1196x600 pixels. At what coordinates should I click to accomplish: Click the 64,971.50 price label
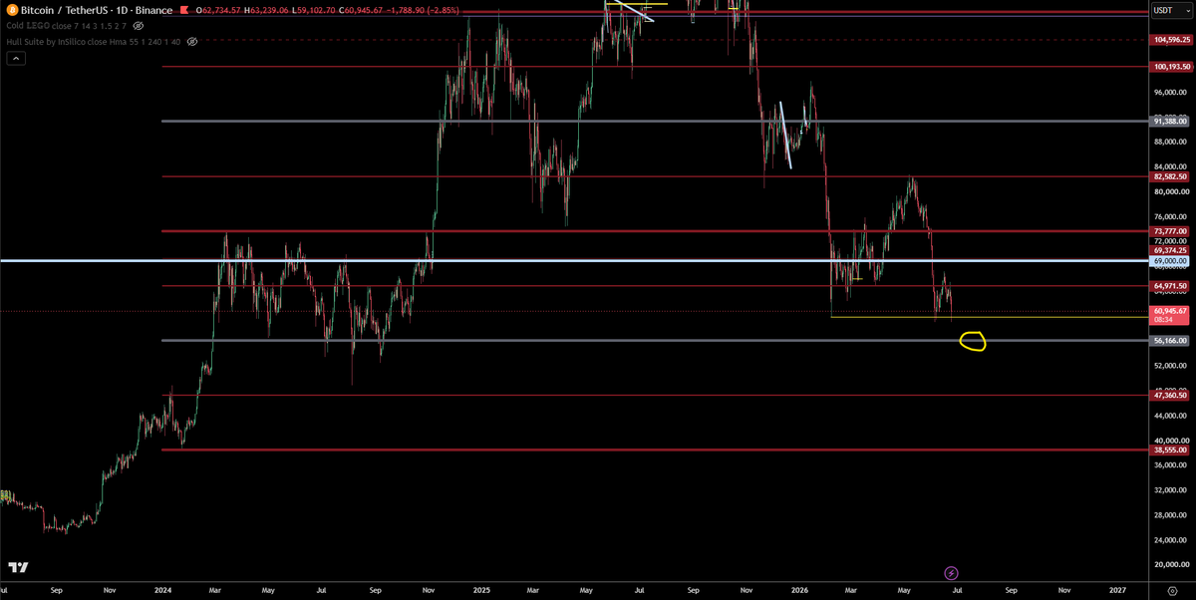tap(1170, 286)
